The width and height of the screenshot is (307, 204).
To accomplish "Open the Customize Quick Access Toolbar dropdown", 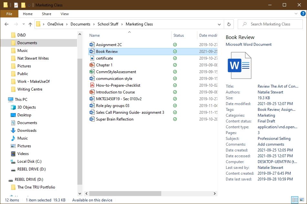I will (28, 5).
